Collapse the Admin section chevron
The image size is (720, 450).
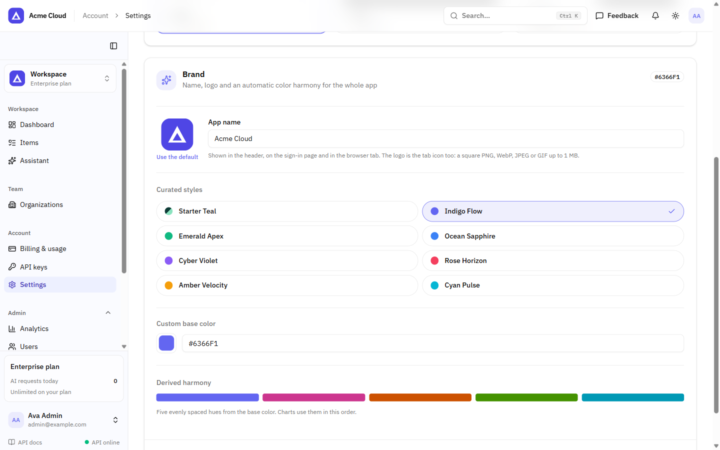pyautogui.click(x=108, y=313)
